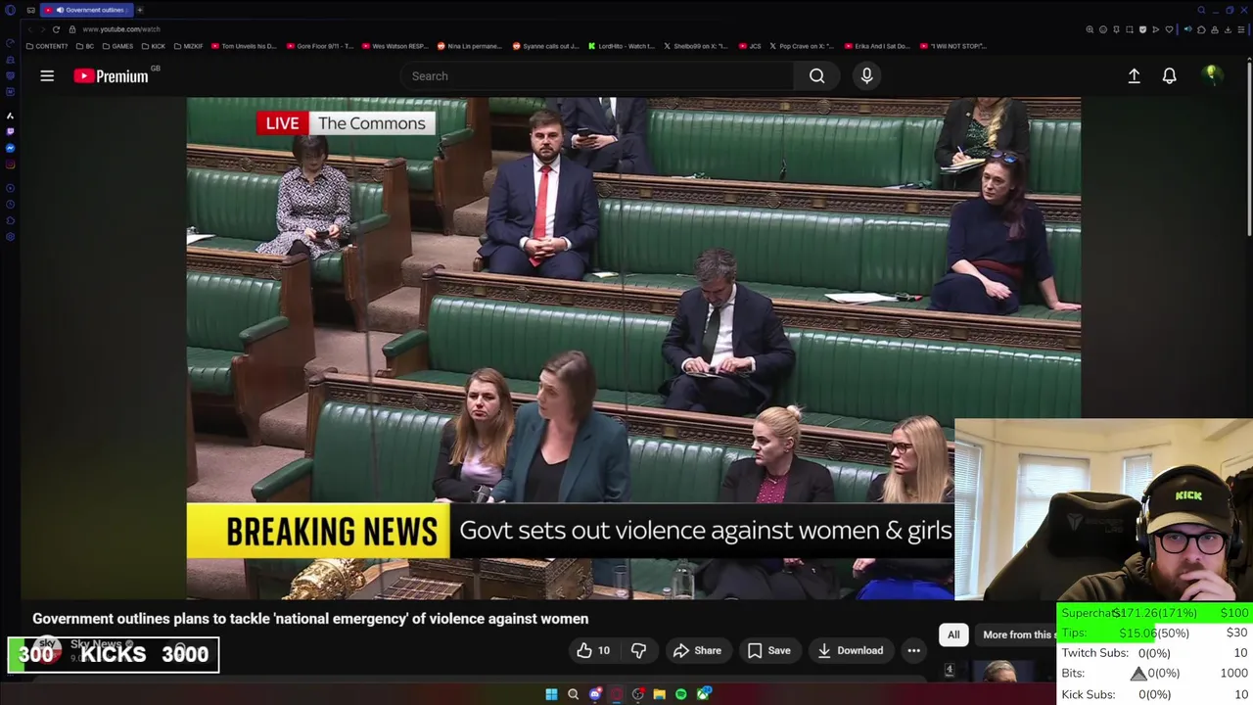Search tabs with top-right magnifier
Screen dimensions: 1253x705
pos(1201,10)
